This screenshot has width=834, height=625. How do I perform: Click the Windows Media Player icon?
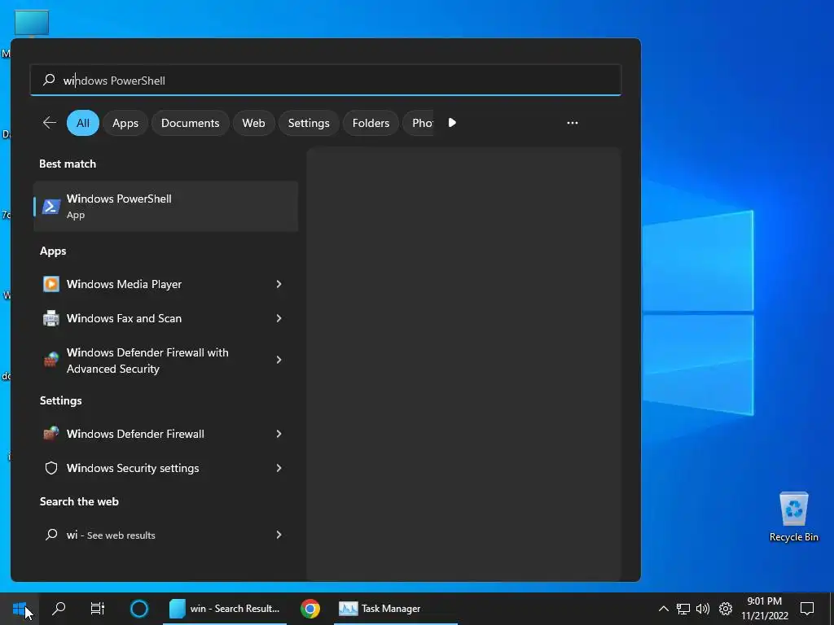coord(51,284)
